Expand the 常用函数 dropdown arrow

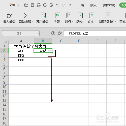pyautogui.click(x=50, y=21)
